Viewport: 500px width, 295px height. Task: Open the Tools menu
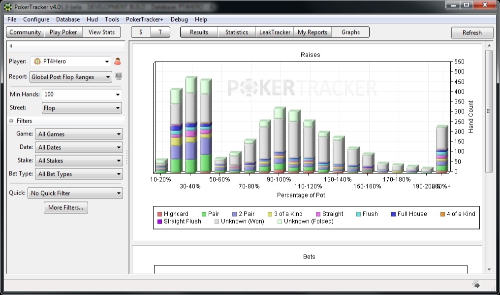(112, 20)
